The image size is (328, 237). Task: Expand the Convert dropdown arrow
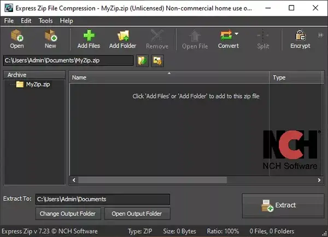(236, 34)
